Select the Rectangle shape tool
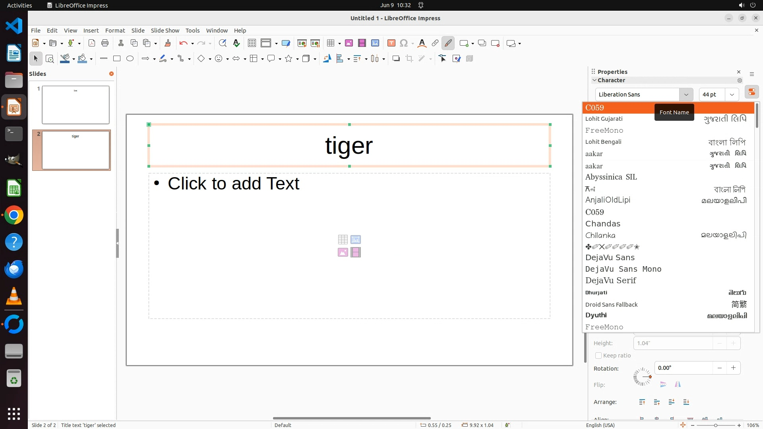 click(x=117, y=59)
